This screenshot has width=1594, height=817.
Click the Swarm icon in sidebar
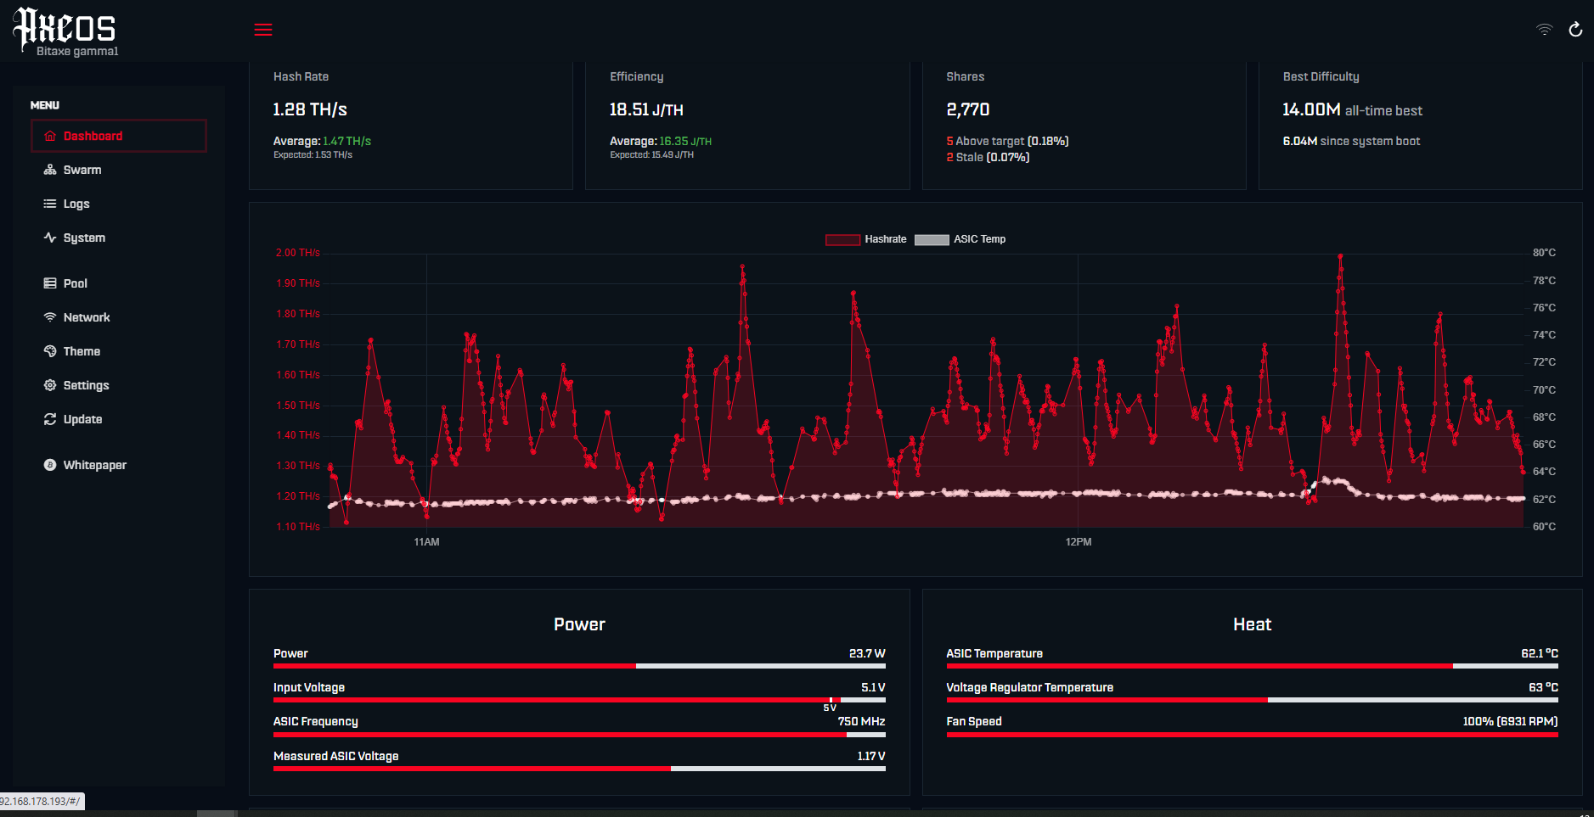tap(50, 170)
